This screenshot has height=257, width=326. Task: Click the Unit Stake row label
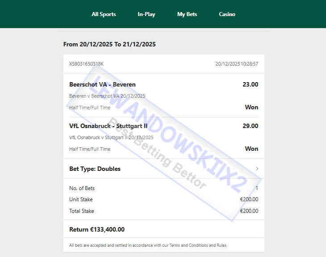(81, 199)
